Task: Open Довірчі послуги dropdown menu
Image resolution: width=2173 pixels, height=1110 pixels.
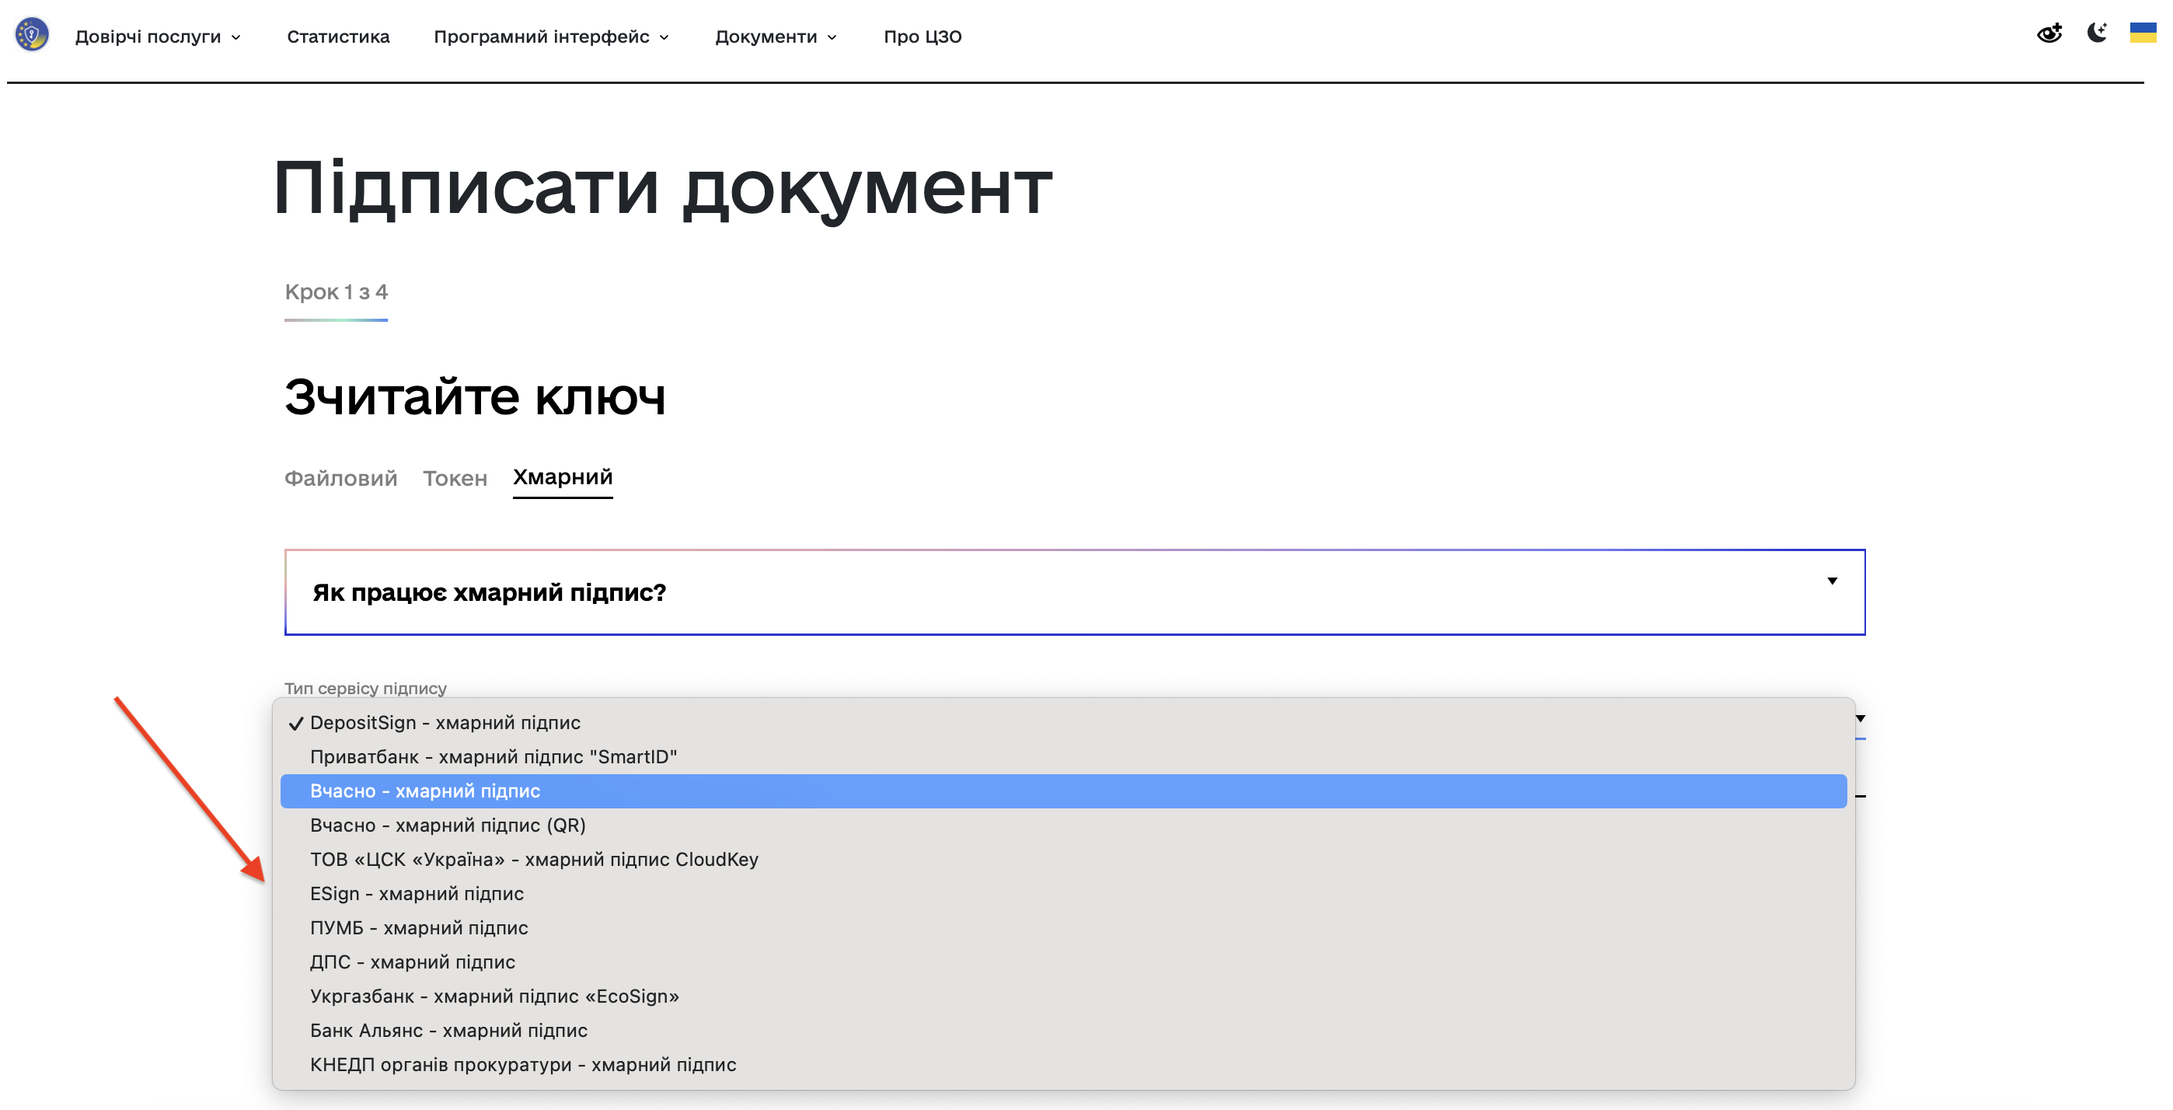Action: click(x=158, y=37)
